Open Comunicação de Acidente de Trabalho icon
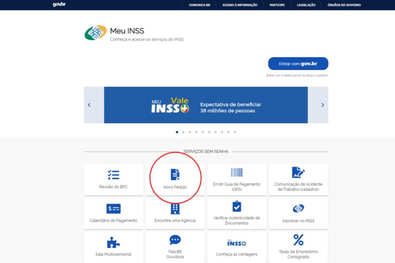This screenshot has height=263, width=395. pyautogui.click(x=298, y=172)
